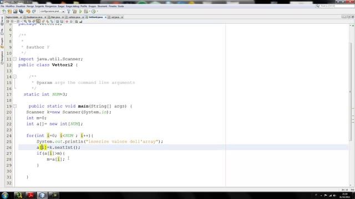The image size is (355, 199).
Task: Open the Adobe Reader taskbar icon
Action: (x=31, y=195)
